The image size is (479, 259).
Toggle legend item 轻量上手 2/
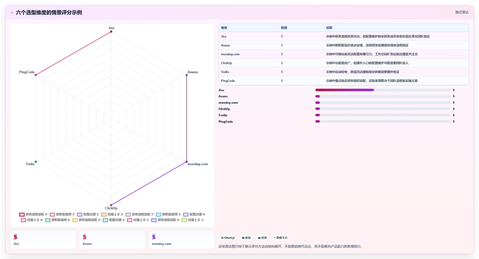(112, 214)
